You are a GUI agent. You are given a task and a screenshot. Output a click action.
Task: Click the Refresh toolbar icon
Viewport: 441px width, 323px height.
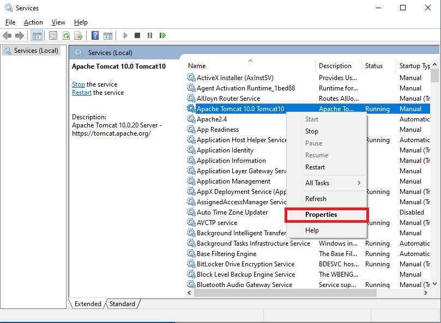(x=66, y=36)
